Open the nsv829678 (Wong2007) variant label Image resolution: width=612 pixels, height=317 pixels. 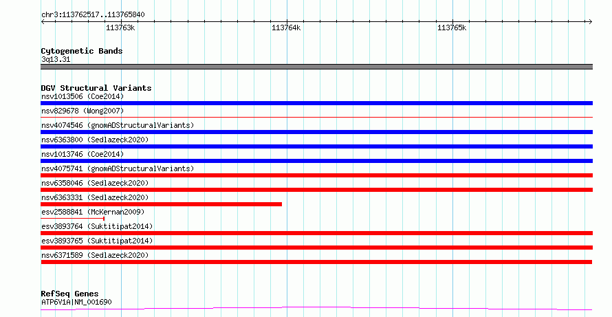click(x=83, y=111)
